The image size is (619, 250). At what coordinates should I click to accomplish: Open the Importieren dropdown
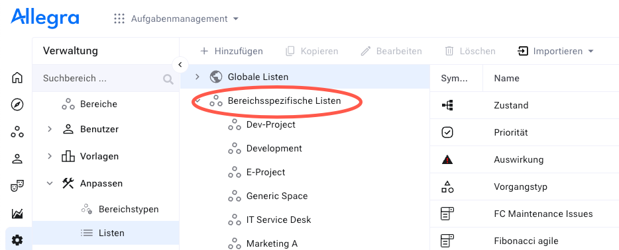pyautogui.click(x=555, y=51)
